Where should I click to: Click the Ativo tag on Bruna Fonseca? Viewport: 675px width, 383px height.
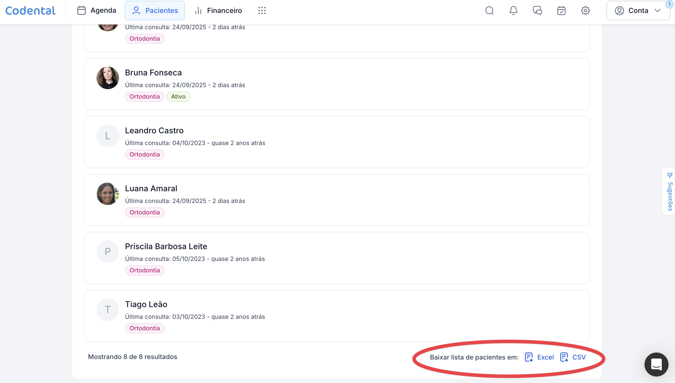tap(178, 97)
